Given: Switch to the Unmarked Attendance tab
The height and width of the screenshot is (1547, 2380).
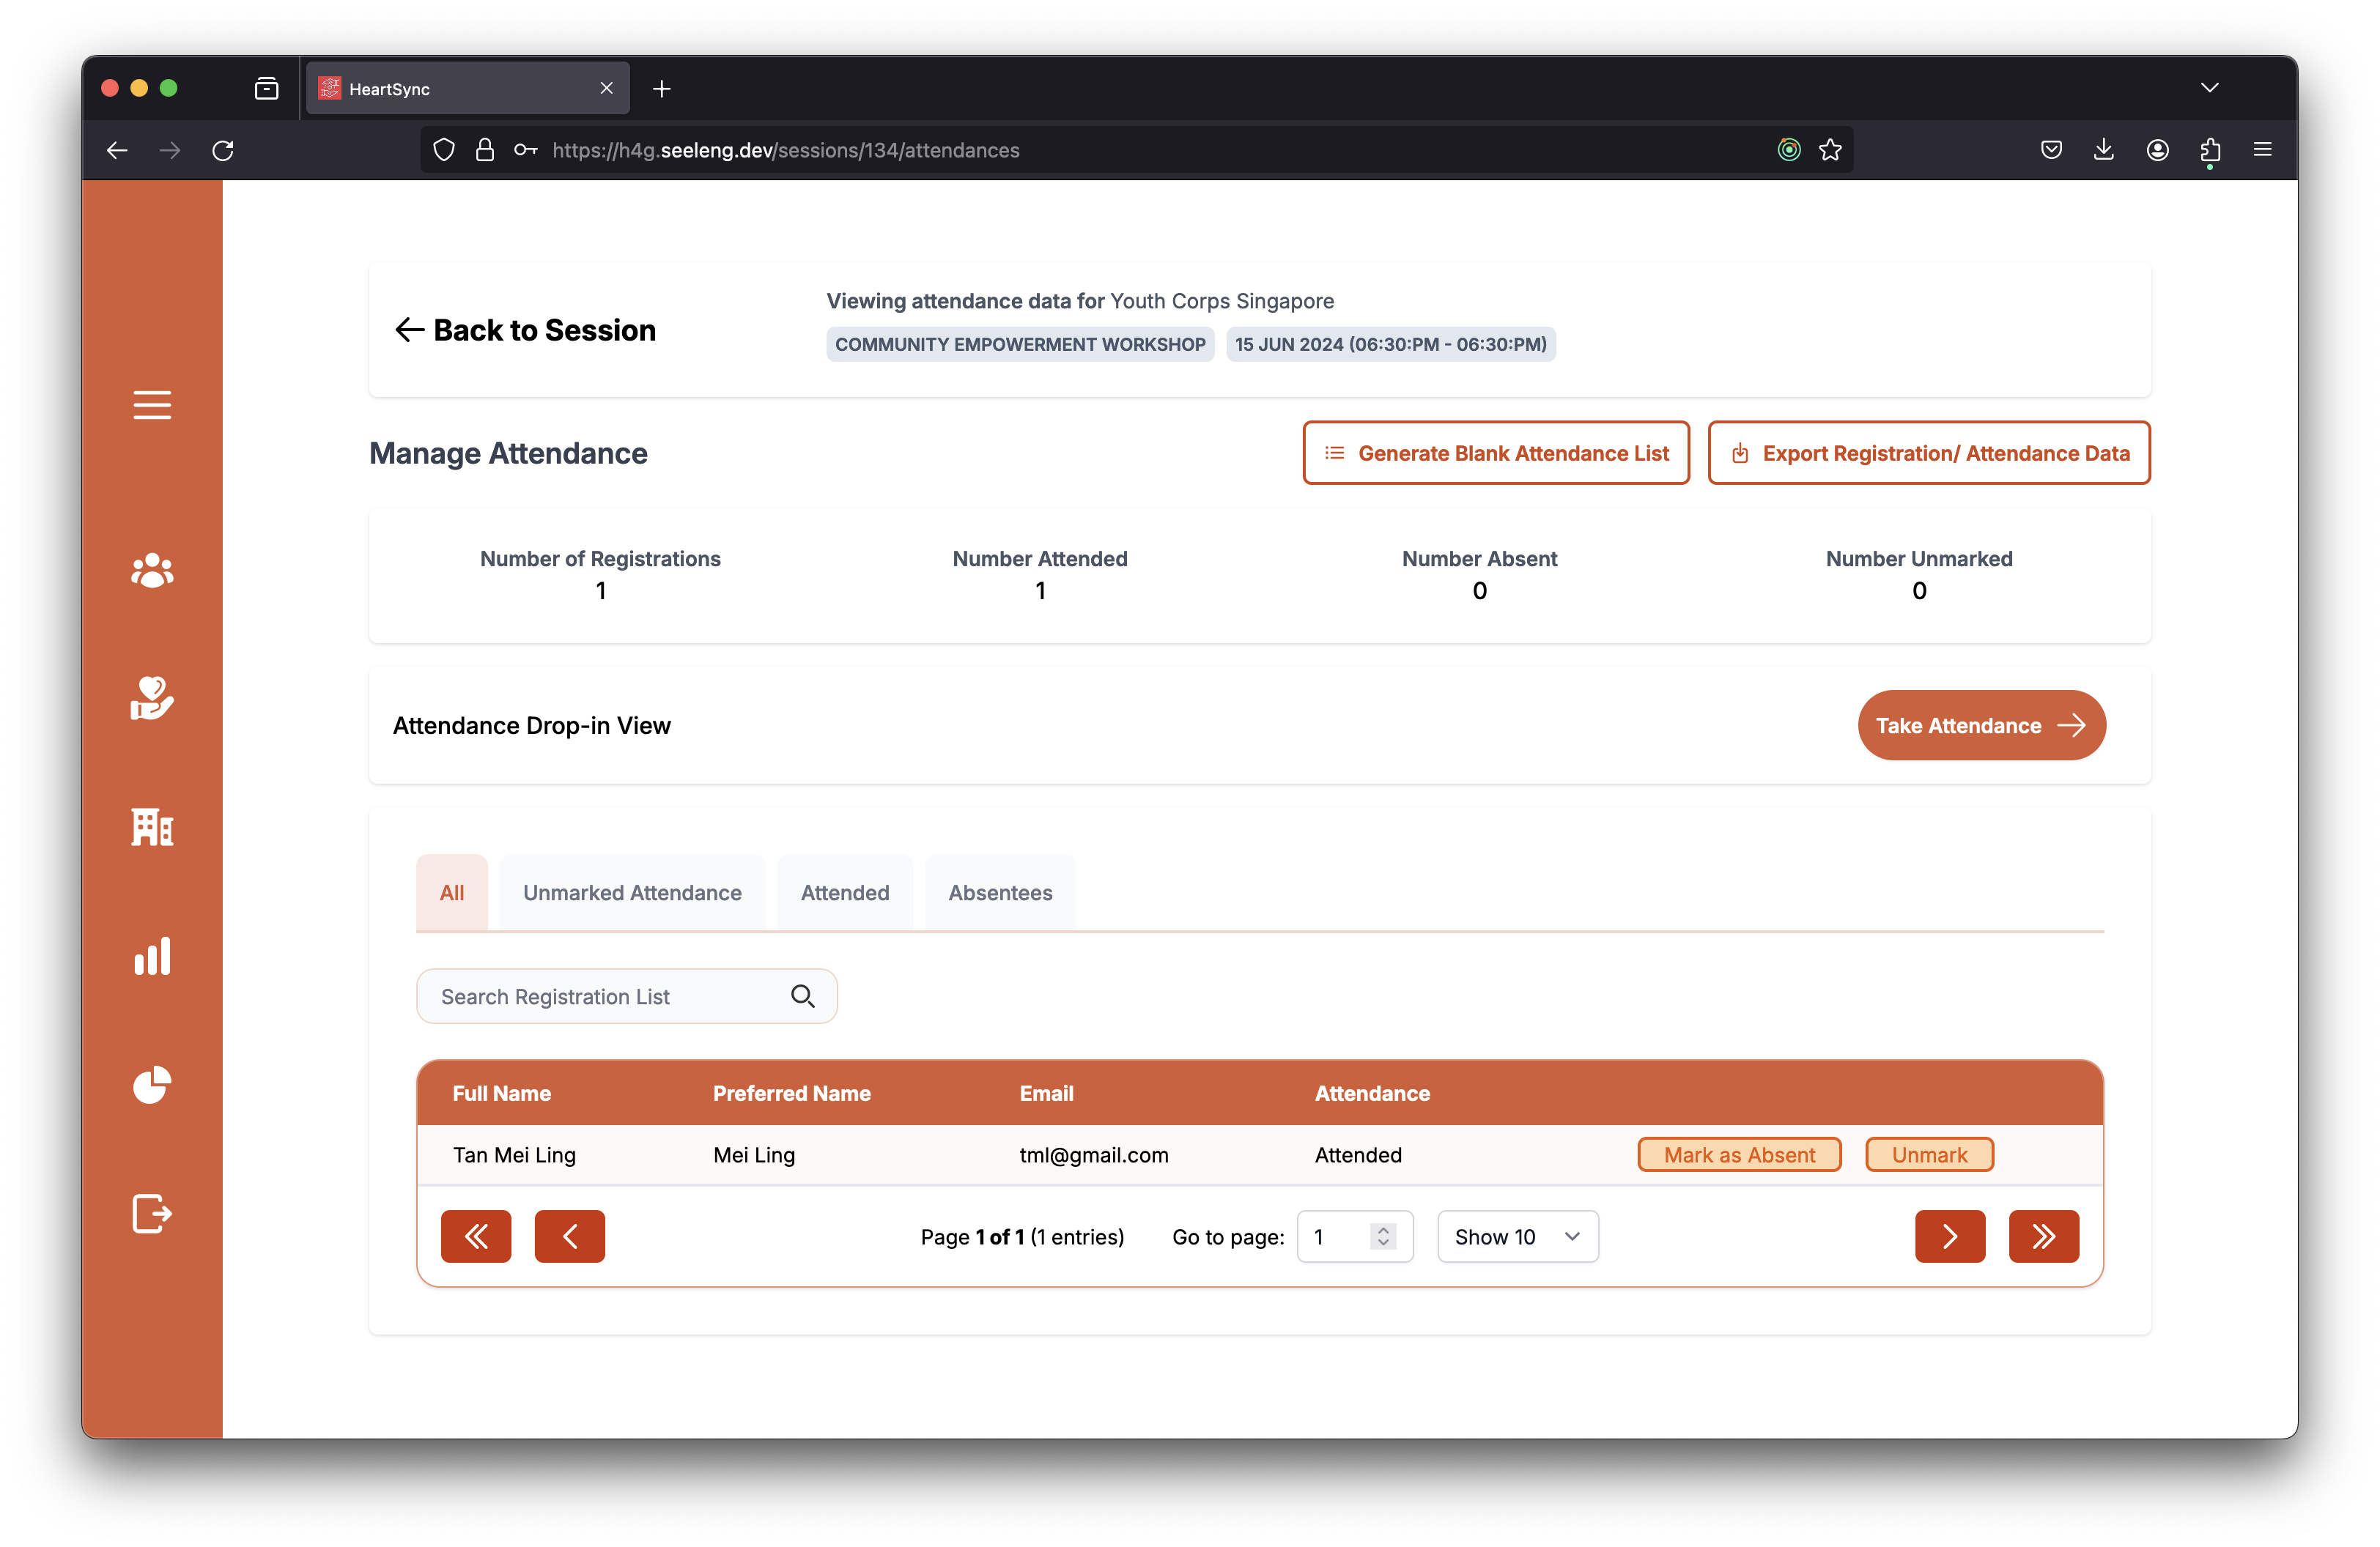Looking at the screenshot, I should [632, 892].
